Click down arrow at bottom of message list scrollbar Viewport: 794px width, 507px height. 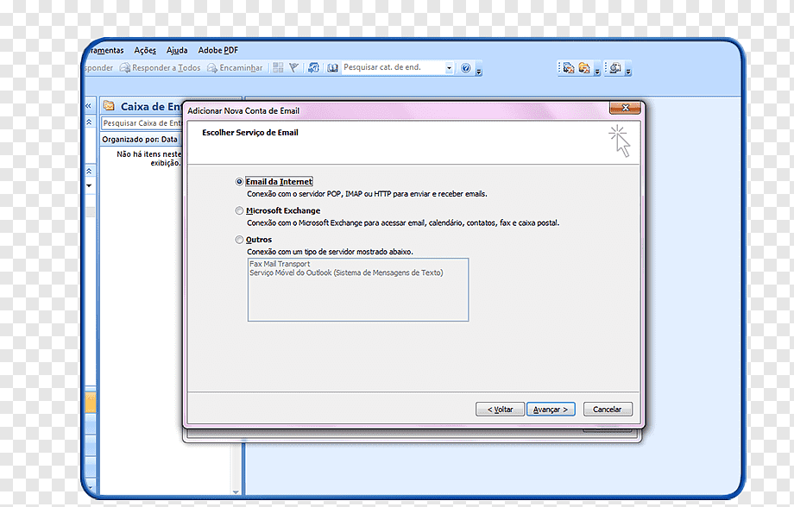[236, 491]
